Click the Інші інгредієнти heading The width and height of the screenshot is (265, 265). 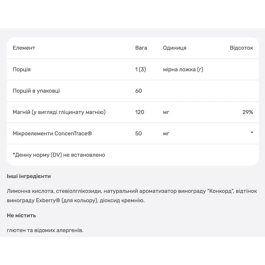coord(29,176)
